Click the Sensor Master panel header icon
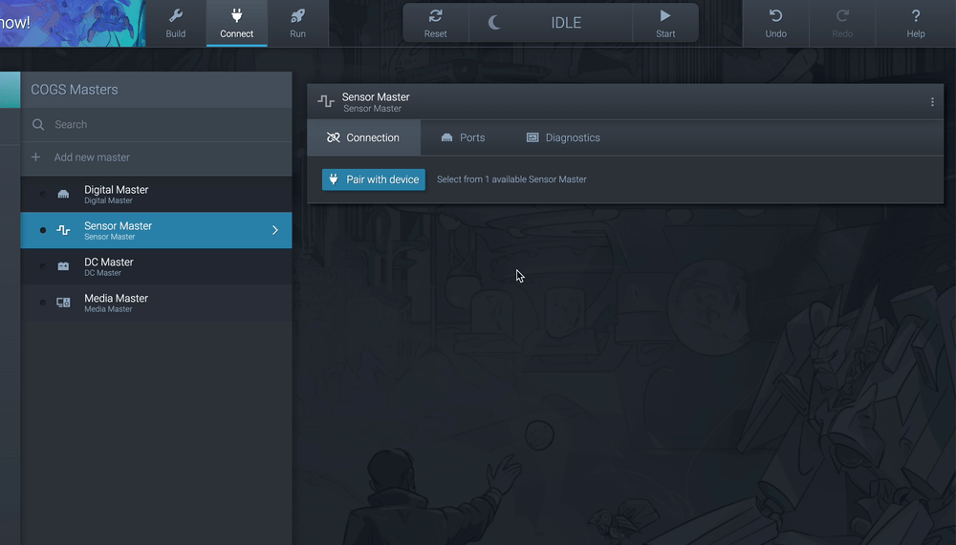This screenshot has width=956, height=545. tap(326, 102)
